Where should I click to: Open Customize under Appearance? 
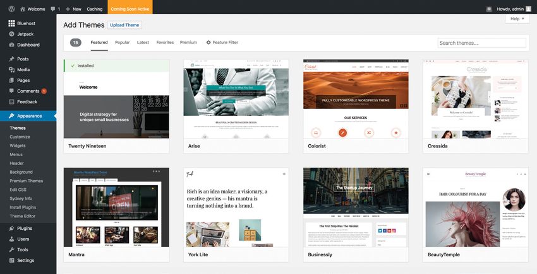[x=20, y=137]
